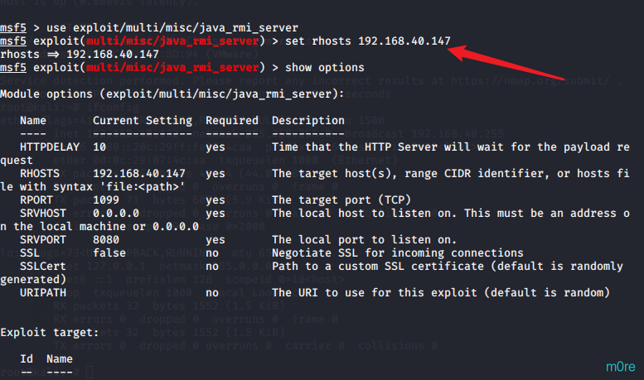
Task: Click the 'Id' column header under Exploit target
Action: click(27, 359)
